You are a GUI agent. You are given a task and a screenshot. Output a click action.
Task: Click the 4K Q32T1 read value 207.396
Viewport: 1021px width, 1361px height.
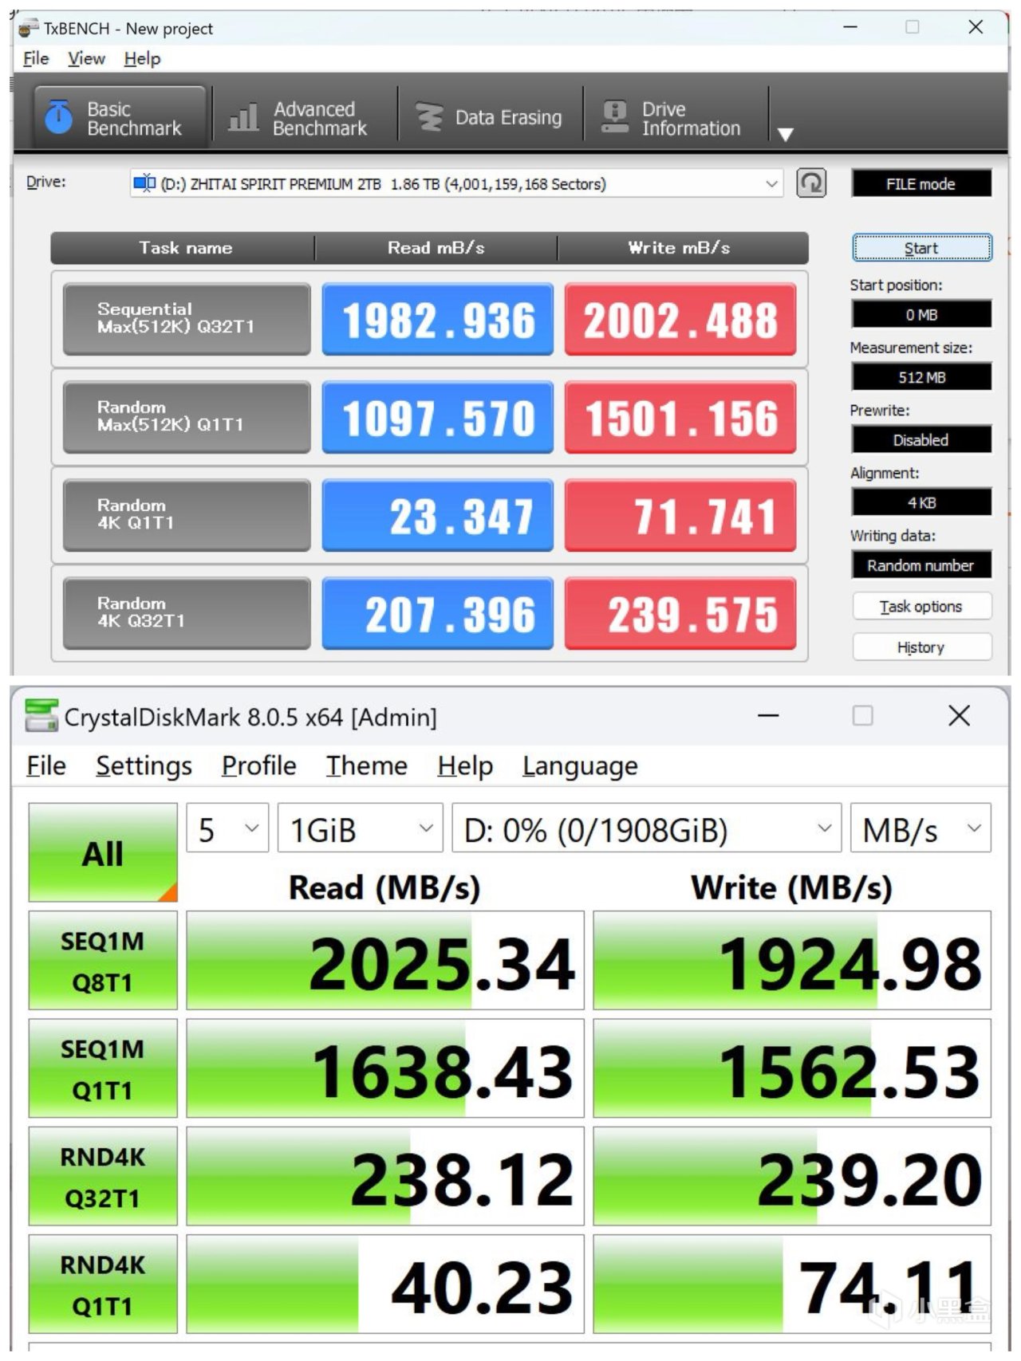(438, 613)
